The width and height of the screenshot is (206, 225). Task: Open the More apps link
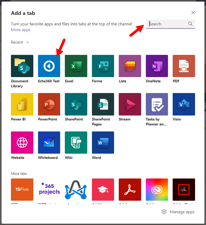click(x=21, y=30)
